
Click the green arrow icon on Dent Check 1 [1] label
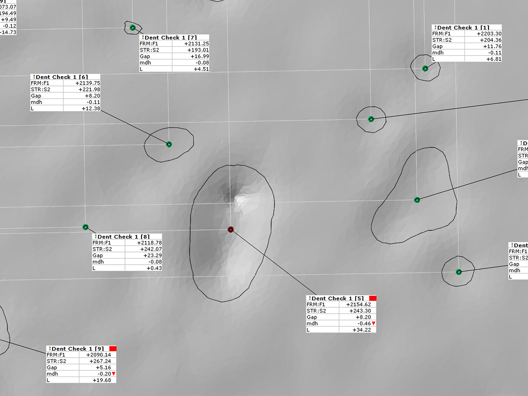[435, 28]
